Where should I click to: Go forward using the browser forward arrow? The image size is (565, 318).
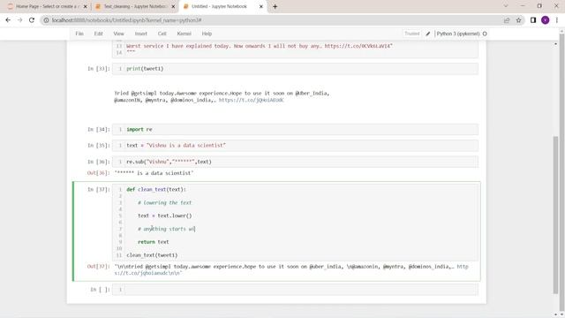pyautogui.click(x=19, y=20)
